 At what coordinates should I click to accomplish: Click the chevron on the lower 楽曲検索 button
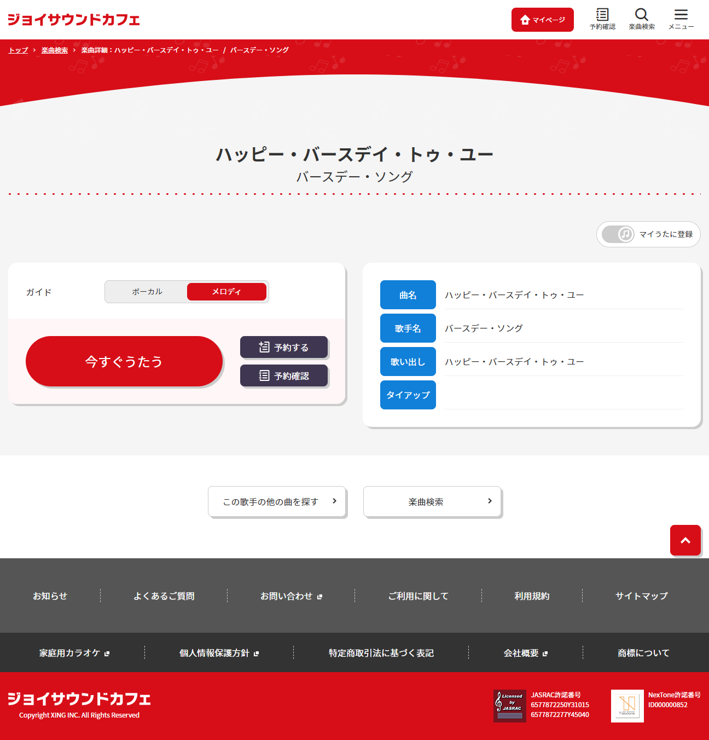[490, 501]
